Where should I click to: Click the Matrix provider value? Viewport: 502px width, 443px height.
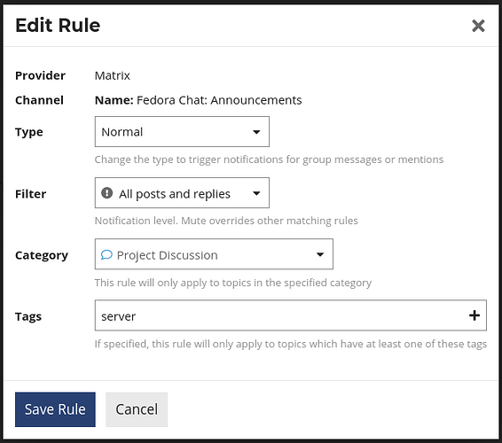[113, 76]
